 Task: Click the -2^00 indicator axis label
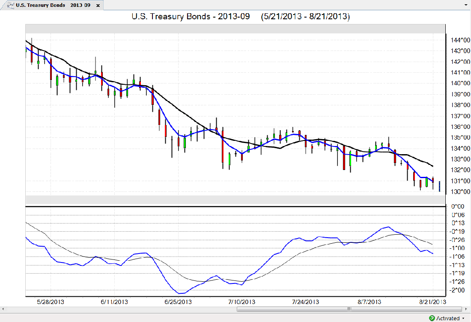coord(458,290)
